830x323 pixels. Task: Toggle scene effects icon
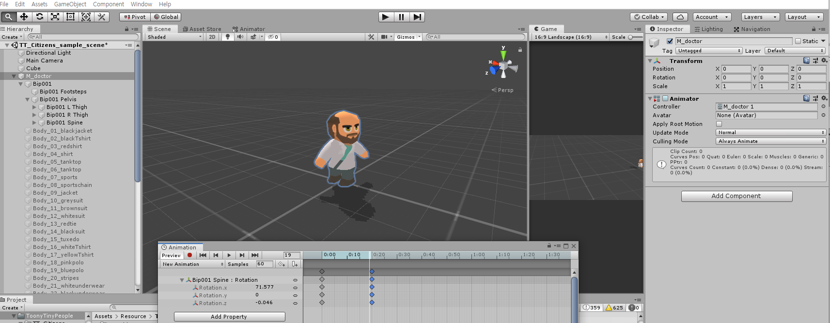(x=253, y=37)
